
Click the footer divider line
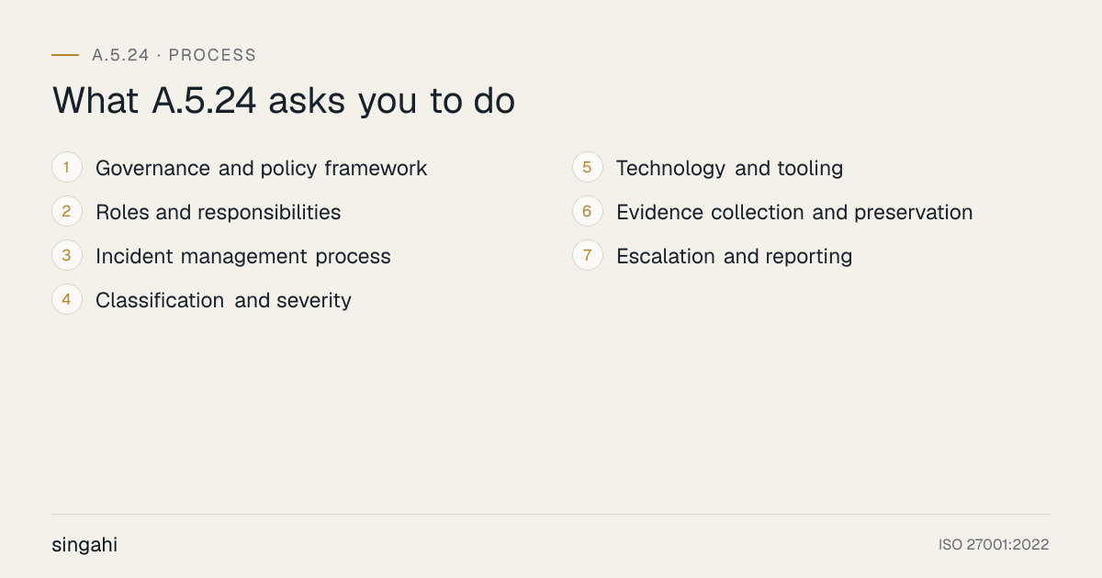click(551, 514)
